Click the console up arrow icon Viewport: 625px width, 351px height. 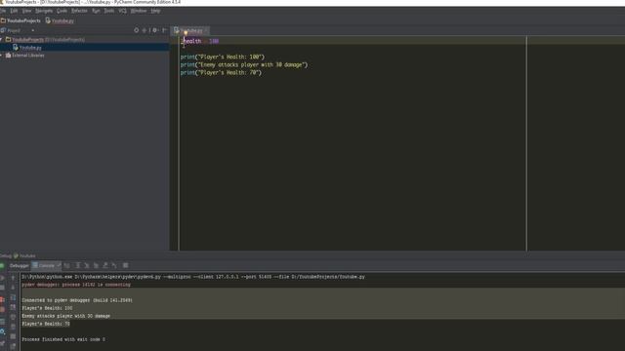point(13,278)
